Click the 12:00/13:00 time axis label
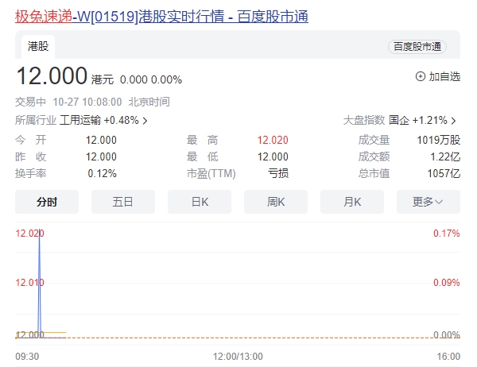The width and height of the screenshot is (477, 367). click(238, 357)
